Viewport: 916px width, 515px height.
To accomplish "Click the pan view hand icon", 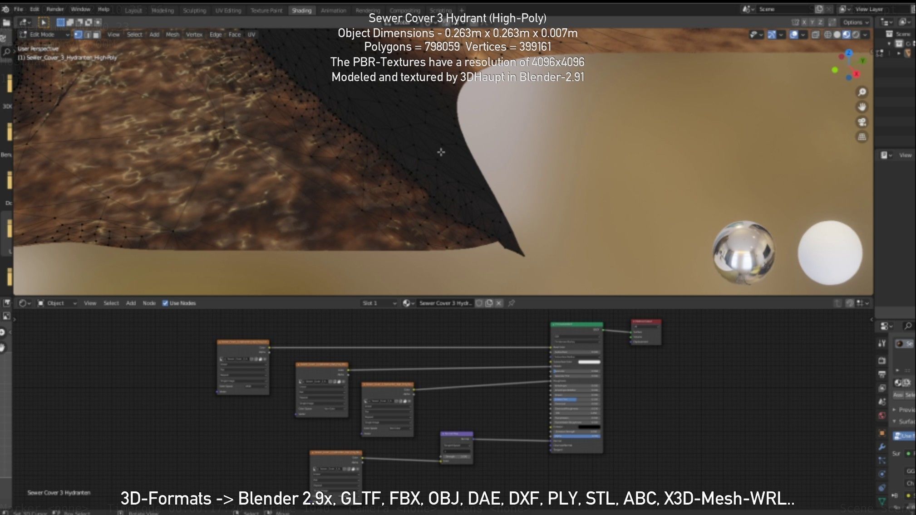I will (x=862, y=107).
